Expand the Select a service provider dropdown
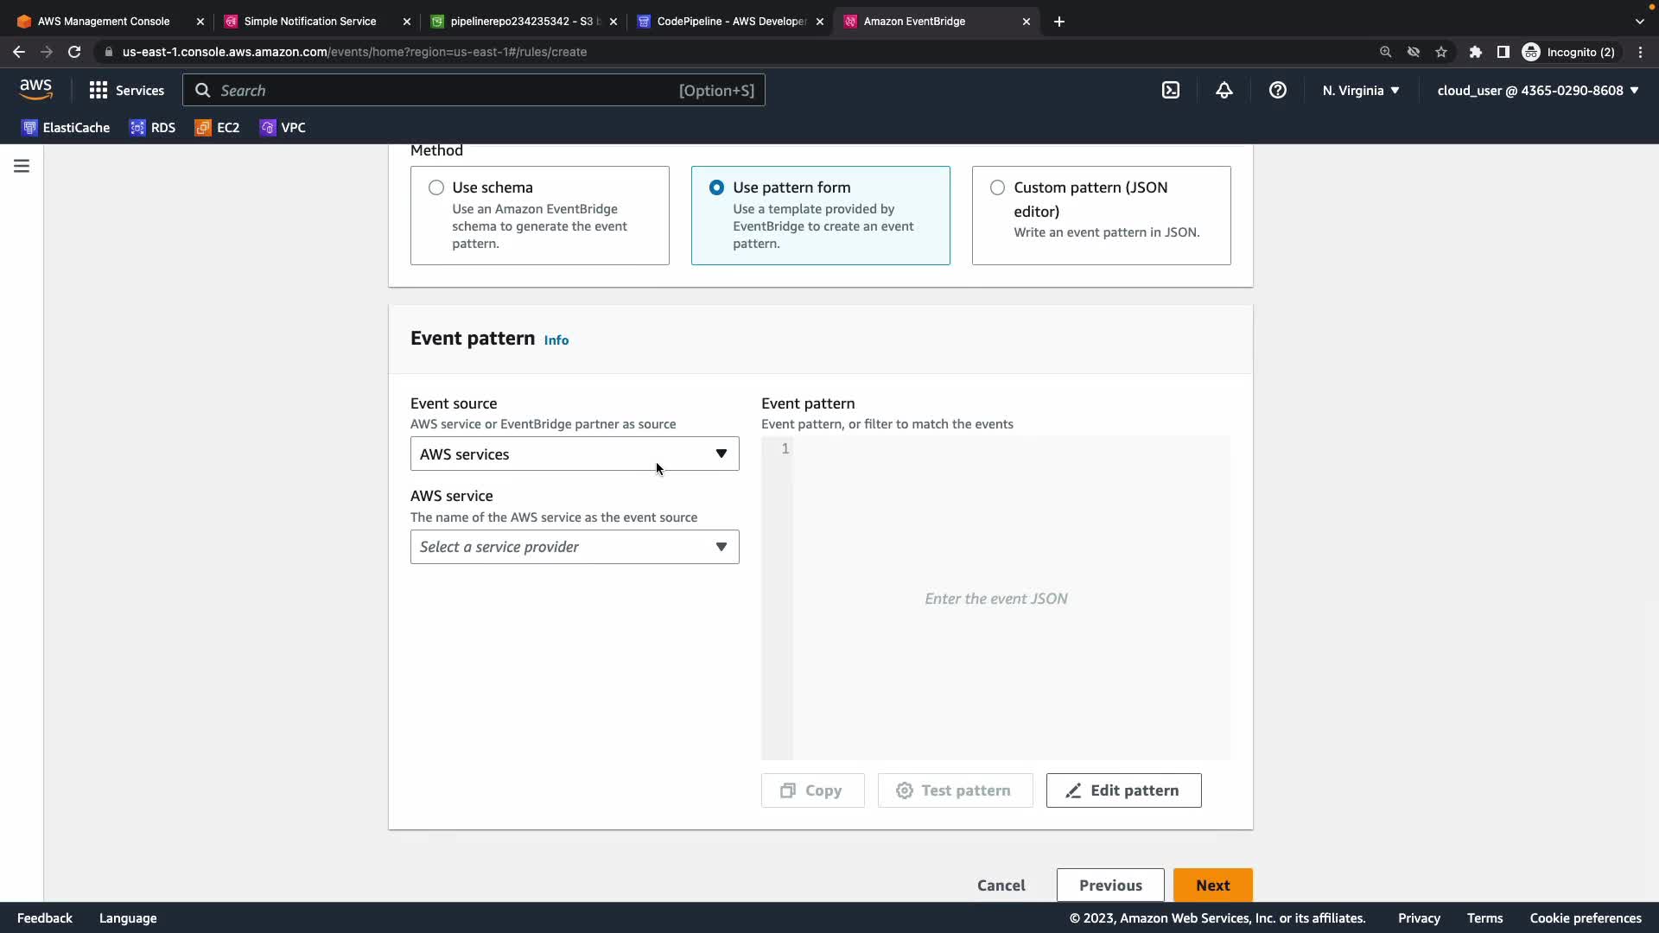This screenshot has height=933, width=1659. click(x=575, y=547)
